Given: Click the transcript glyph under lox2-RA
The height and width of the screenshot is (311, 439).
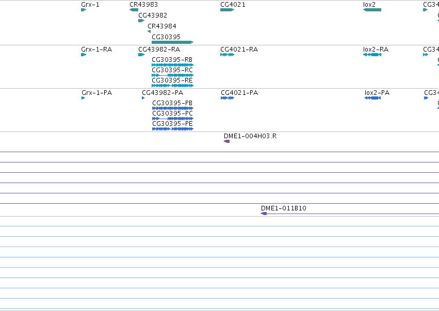Looking at the screenshot, I should pyautogui.click(x=372, y=55).
